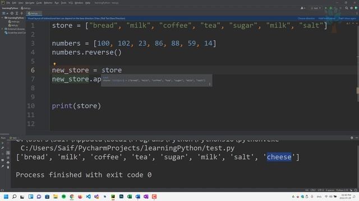
Task: Click the autocomplete suggestion popup entry
Action: (x=157, y=80)
